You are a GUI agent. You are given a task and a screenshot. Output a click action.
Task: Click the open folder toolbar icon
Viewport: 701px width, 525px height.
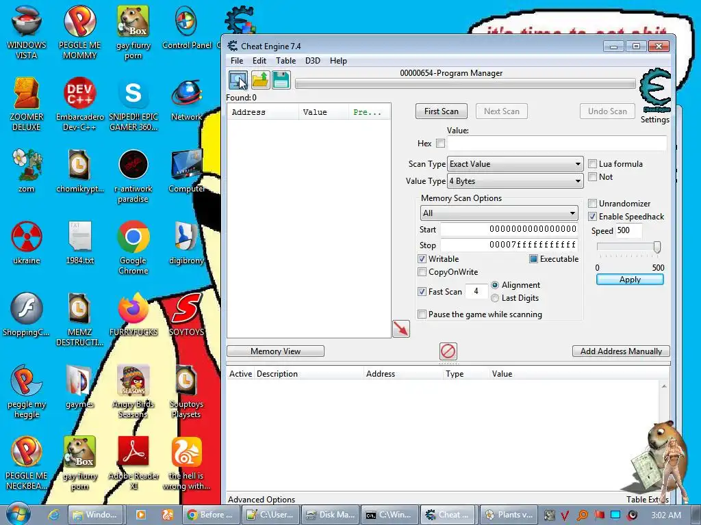[260, 81]
